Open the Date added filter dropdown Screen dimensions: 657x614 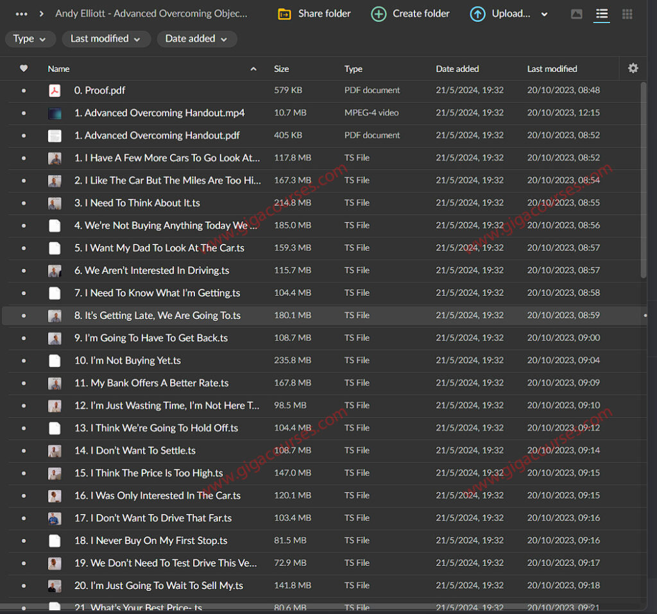pyautogui.click(x=196, y=39)
